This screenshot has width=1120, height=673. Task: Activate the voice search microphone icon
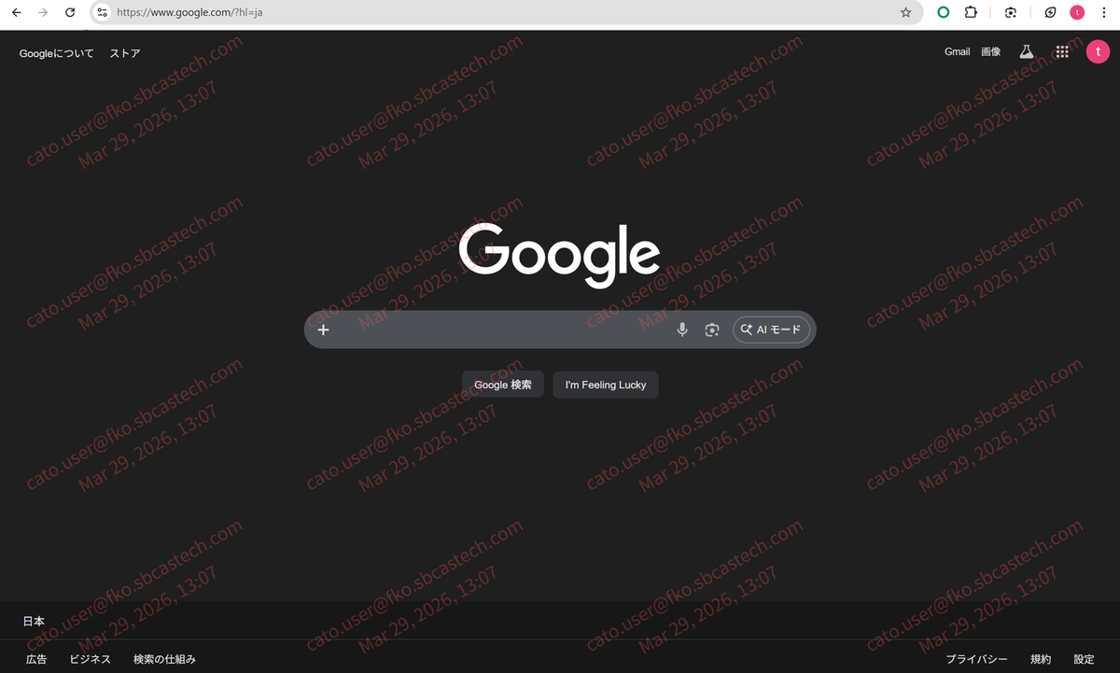coord(681,329)
